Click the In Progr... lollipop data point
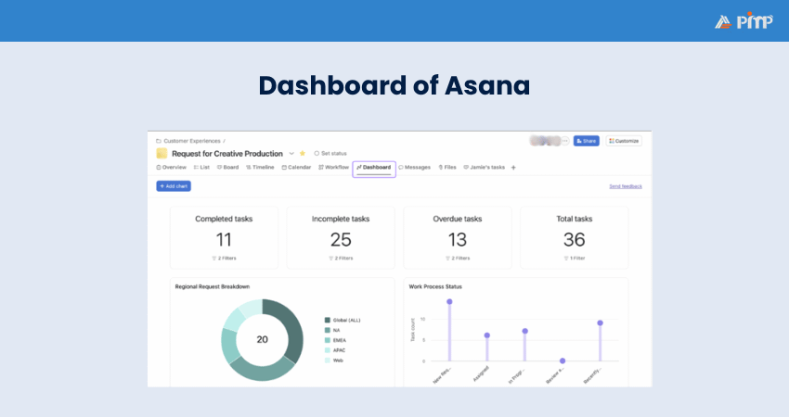Viewport: 789px width, 417px height. tap(524, 331)
